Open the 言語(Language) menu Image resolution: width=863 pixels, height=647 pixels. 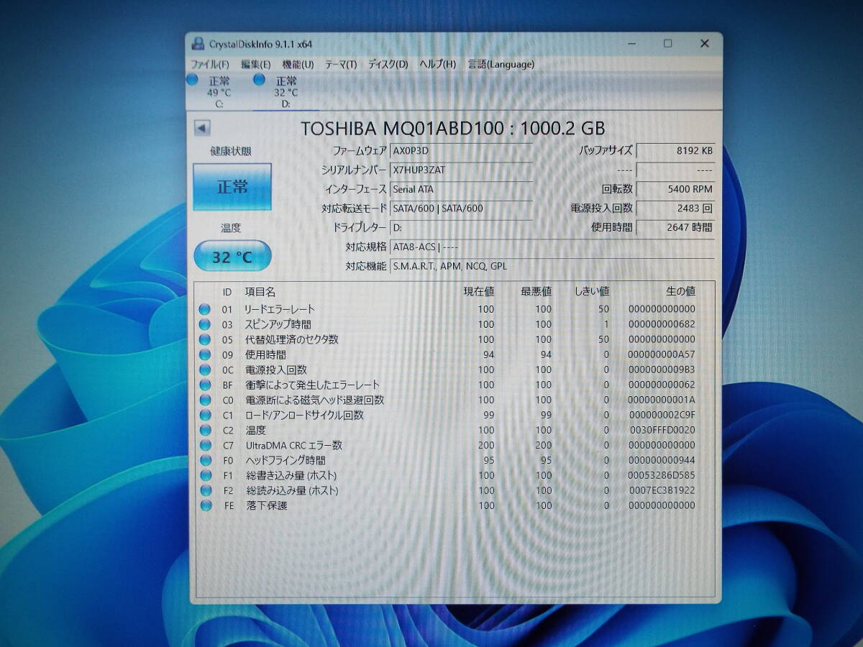[501, 64]
